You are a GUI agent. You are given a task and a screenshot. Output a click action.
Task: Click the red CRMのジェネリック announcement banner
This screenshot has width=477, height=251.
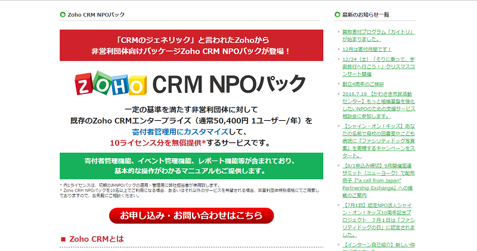pyautogui.click(x=191, y=45)
